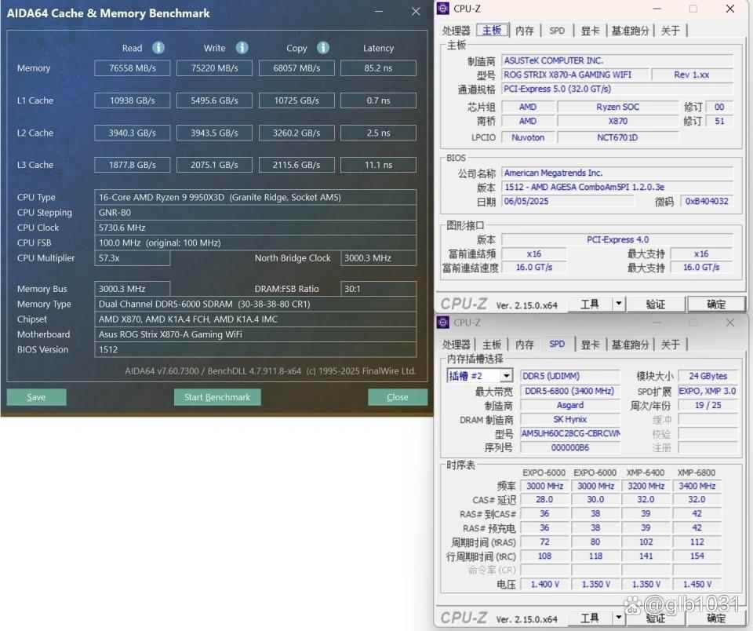Image resolution: width=753 pixels, height=631 pixels.
Task: Select the 基准跑分 tab in the mainboard CPU-Z window
Action: tap(631, 31)
